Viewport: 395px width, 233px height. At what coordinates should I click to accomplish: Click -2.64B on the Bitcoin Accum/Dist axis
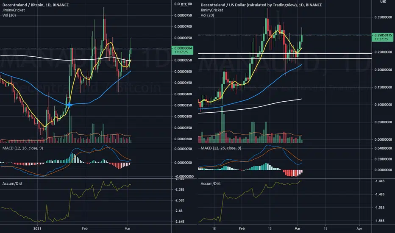(x=179, y=222)
